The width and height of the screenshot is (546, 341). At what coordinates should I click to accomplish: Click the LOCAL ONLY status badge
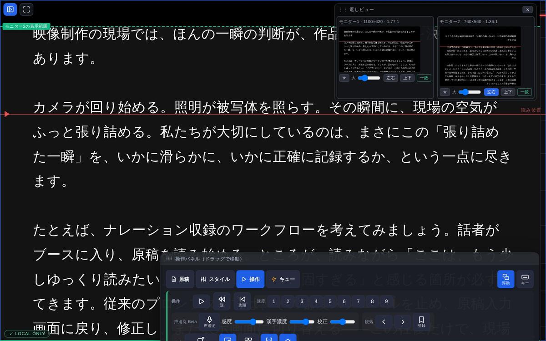(26, 333)
